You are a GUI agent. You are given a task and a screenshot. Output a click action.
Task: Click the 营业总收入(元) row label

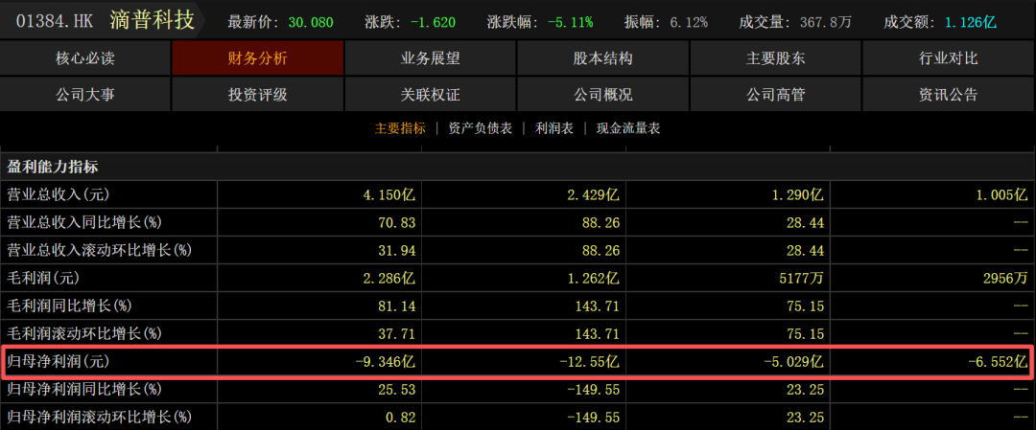click(x=59, y=194)
